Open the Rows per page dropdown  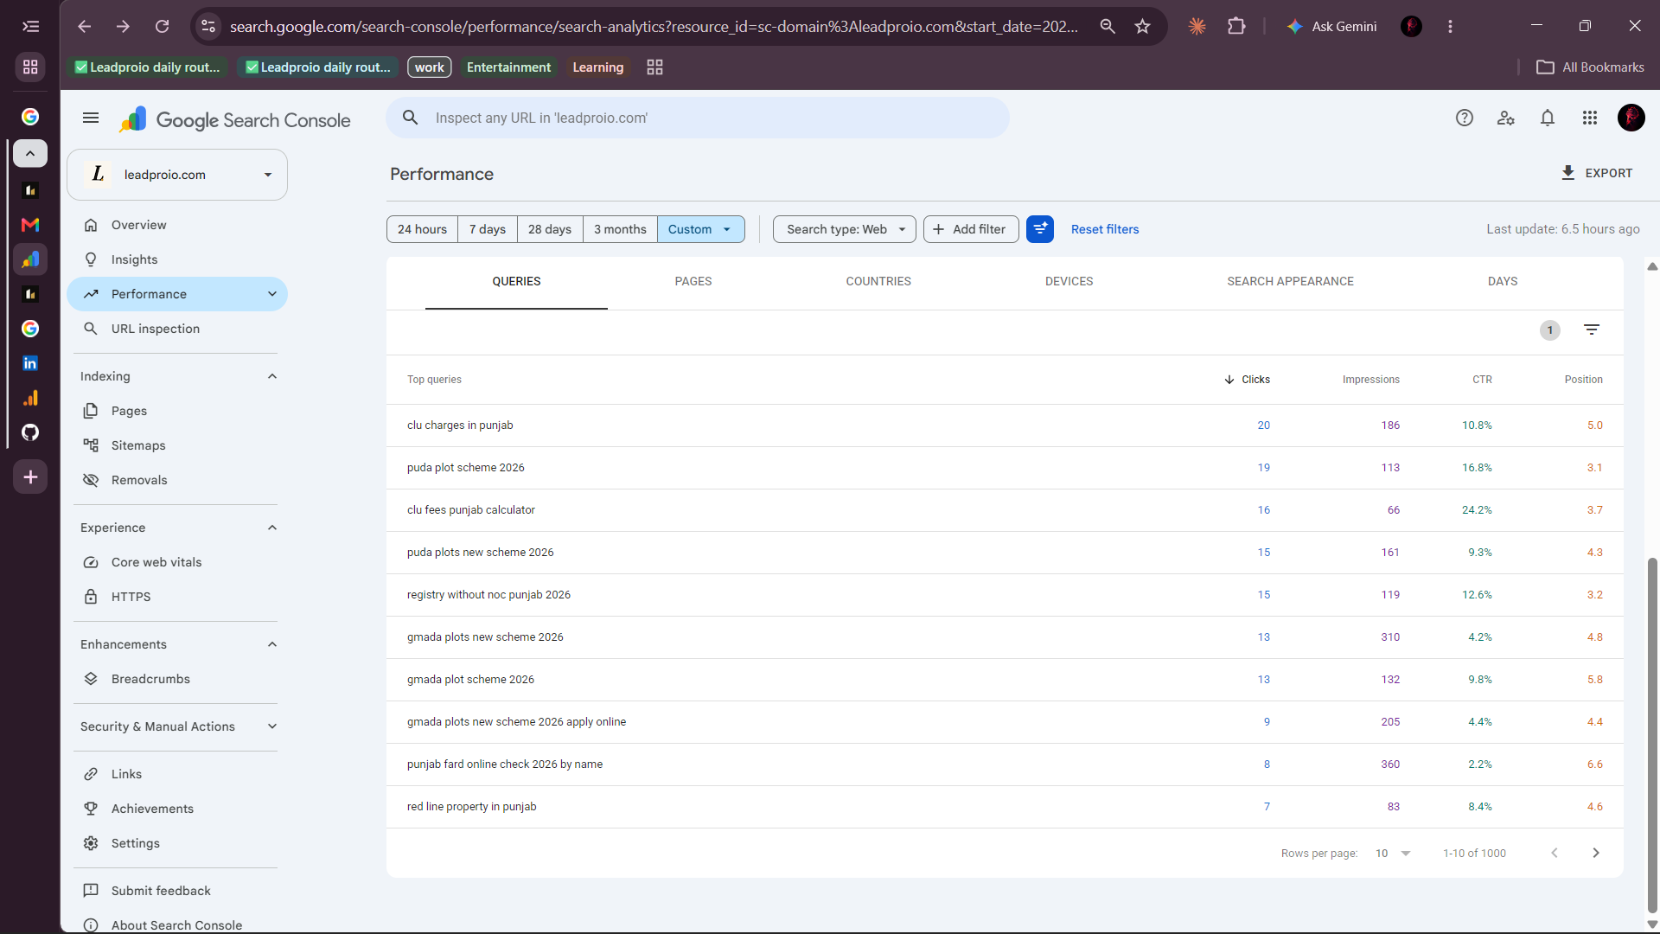click(x=1393, y=854)
